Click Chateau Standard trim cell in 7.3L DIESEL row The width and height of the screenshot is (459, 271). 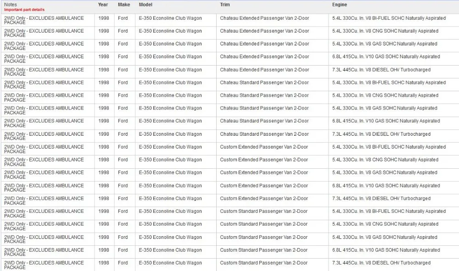(264, 134)
